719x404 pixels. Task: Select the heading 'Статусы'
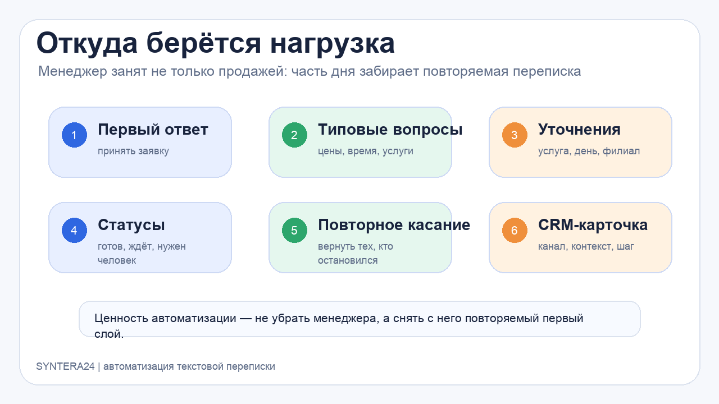[131, 225]
